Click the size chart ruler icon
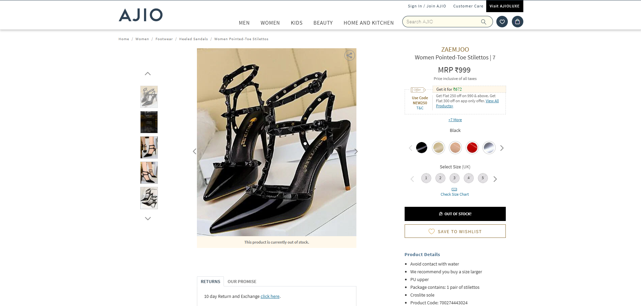 pyautogui.click(x=454, y=190)
